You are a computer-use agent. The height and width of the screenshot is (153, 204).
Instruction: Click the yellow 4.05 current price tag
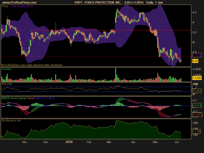point(195,61)
